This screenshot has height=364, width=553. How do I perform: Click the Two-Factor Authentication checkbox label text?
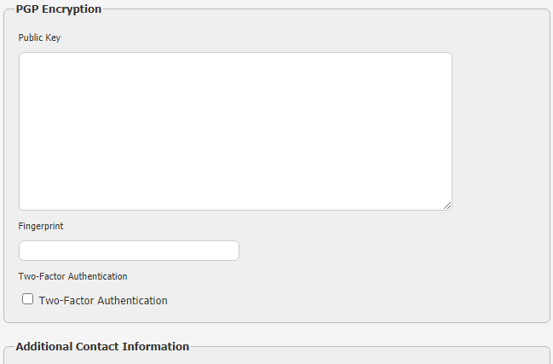(x=103, y=301)
